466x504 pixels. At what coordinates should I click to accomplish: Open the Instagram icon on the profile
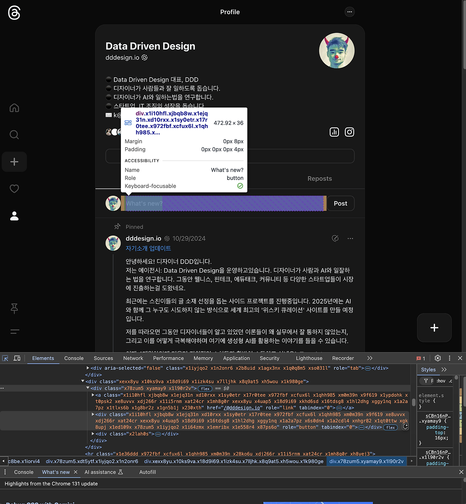tap(349, 132)
